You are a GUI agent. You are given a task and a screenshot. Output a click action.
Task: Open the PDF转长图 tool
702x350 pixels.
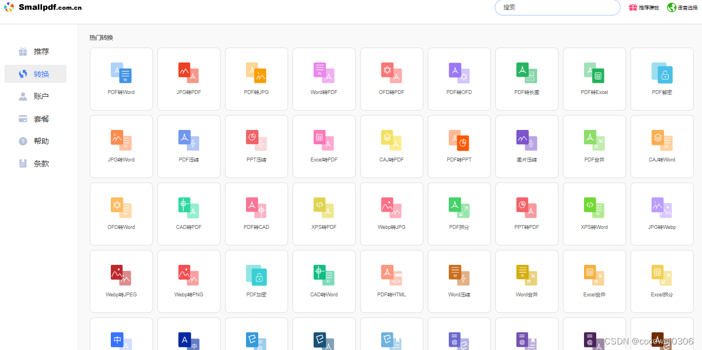click(x=526, y=79)
